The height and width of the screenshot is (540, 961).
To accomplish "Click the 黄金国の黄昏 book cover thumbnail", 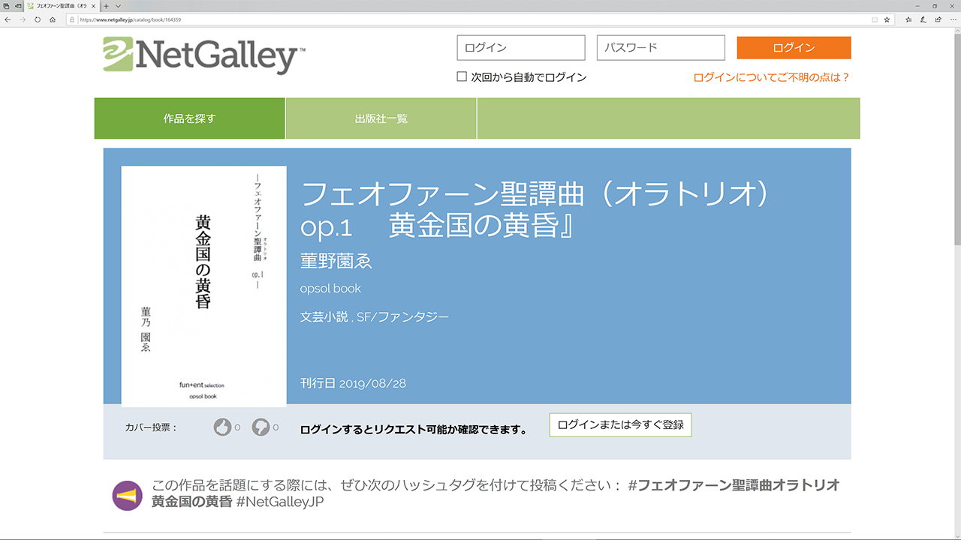I will tap(203, 286).
